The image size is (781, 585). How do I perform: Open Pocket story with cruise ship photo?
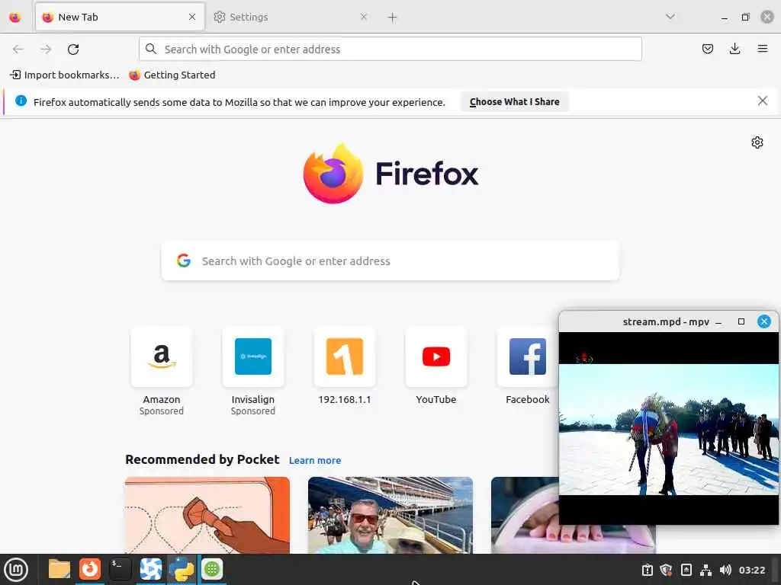pyautogui.click(x=390, y=515)
